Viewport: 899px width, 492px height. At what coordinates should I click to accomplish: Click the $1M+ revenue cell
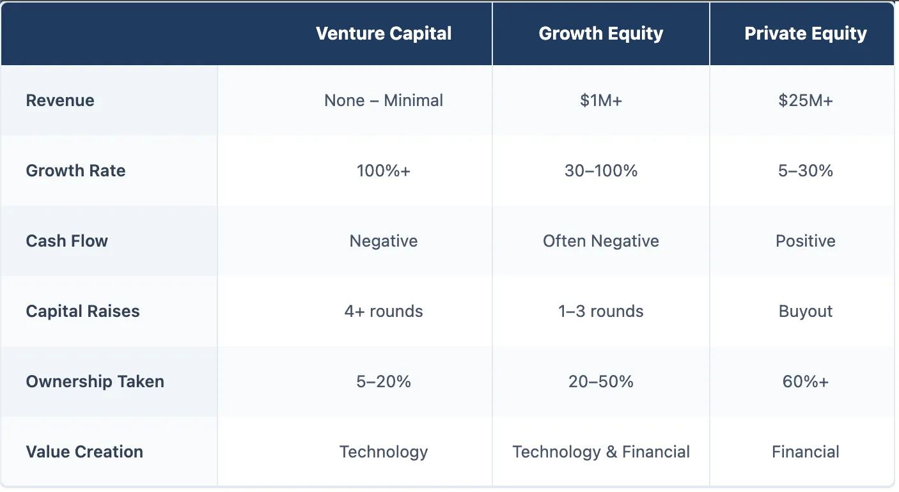pyautogui.click(x=601, y=100)
